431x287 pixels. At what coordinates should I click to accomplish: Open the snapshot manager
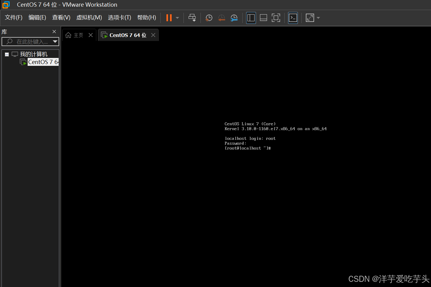(234, 18)
